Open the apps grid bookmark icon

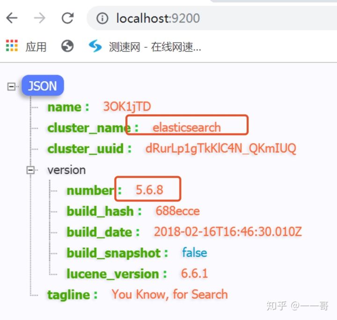(x=12, y=46)
